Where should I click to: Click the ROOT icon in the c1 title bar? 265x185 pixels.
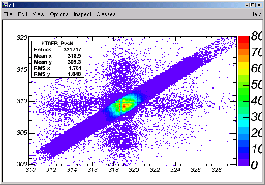click(5, 5)
